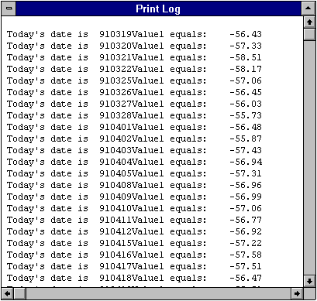Click the line with date 910325
Viewport: 317px width, 301px height.
coord(134,80)
